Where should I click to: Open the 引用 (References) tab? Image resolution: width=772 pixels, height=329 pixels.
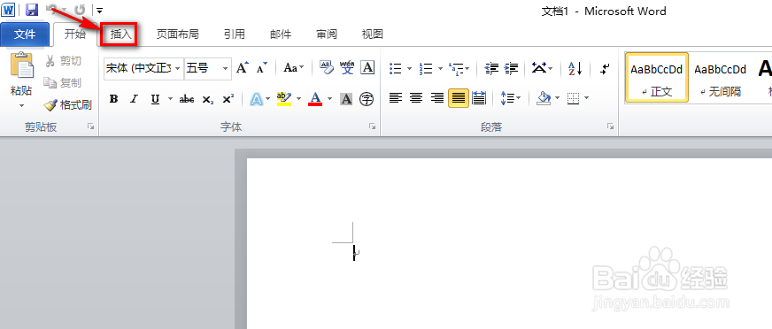coord(235,34)
